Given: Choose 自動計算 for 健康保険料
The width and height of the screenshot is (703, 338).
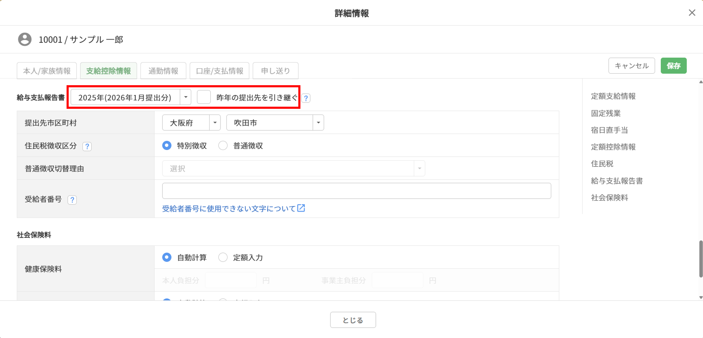Looking at the screenshot, I should point(167,257).
